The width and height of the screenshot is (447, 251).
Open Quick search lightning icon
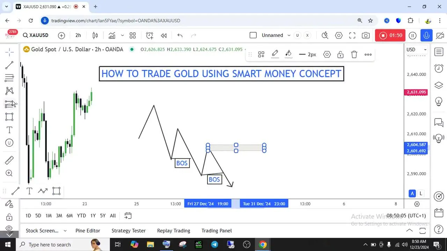pos(325,35)
